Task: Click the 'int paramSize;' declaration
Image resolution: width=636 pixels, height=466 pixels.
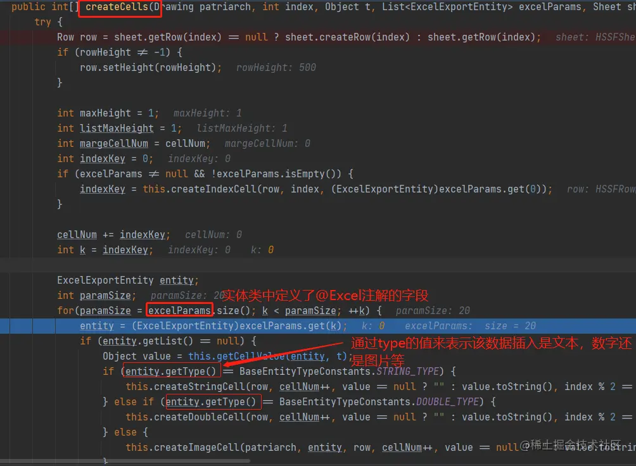Action: tap(96, 296)
